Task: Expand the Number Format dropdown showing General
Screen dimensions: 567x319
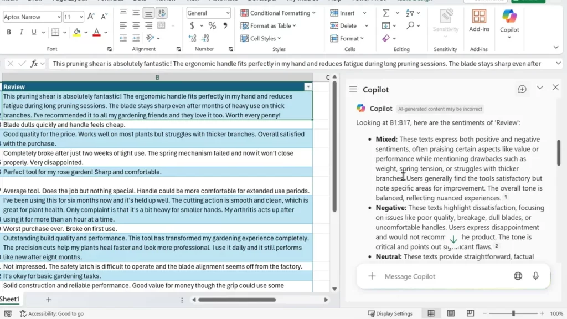Action: [x=208, y=12]
